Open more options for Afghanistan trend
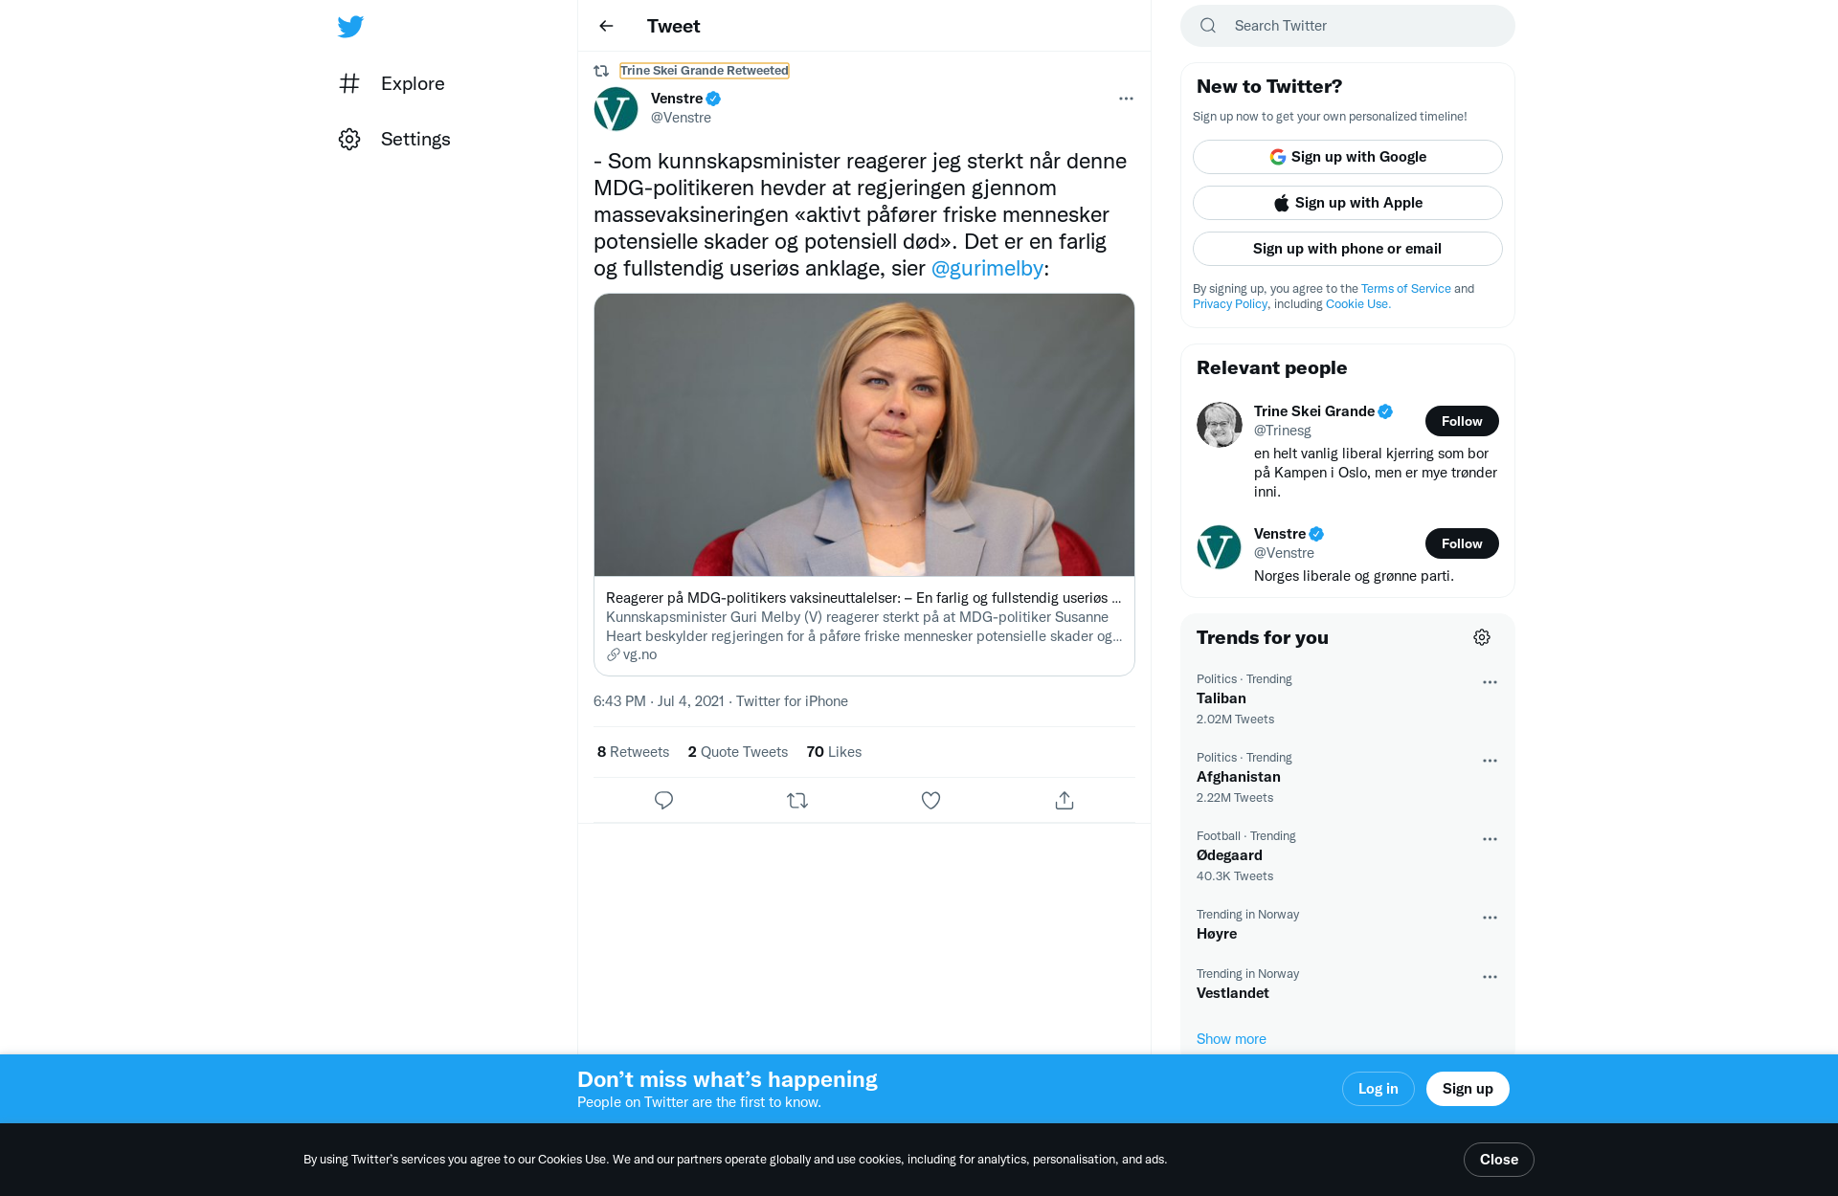Viewport: 1838px width, 1196px height. pos(1490,761)
